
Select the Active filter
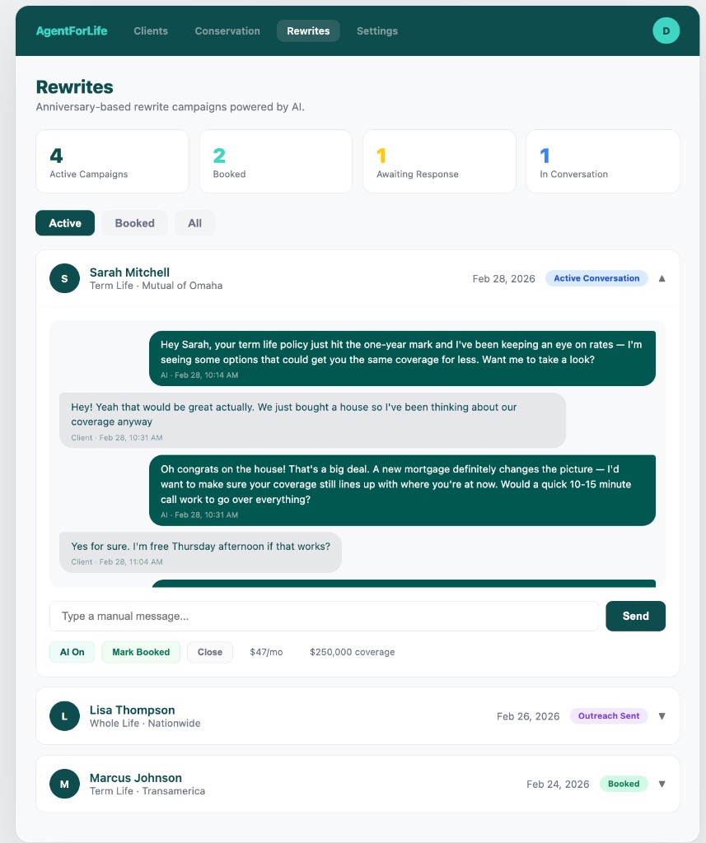[x=65, y=223]
